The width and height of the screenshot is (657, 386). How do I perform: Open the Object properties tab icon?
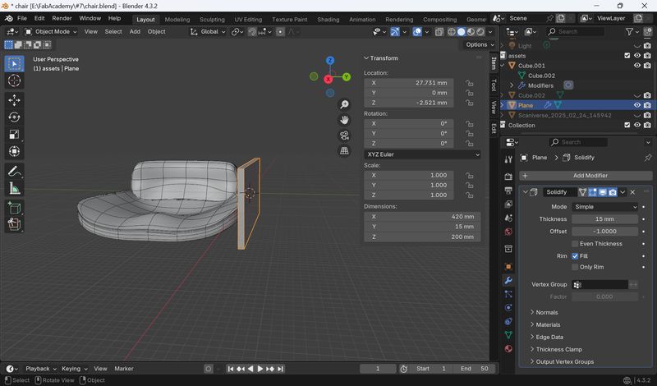point(508,267)
